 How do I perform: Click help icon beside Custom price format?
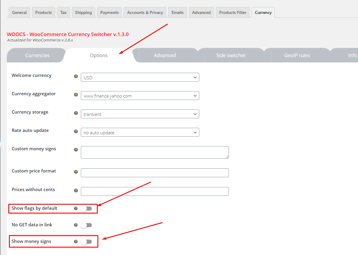pyautogui.click(x=76, y=172)
